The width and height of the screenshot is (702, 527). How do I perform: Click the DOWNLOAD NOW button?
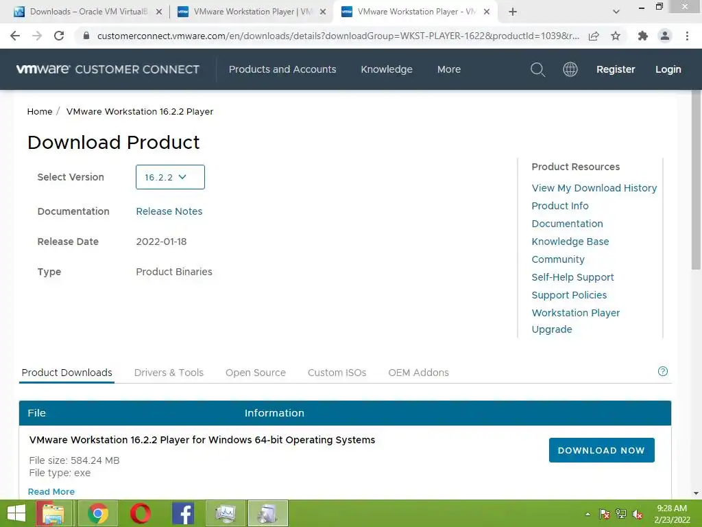[602, 450]
